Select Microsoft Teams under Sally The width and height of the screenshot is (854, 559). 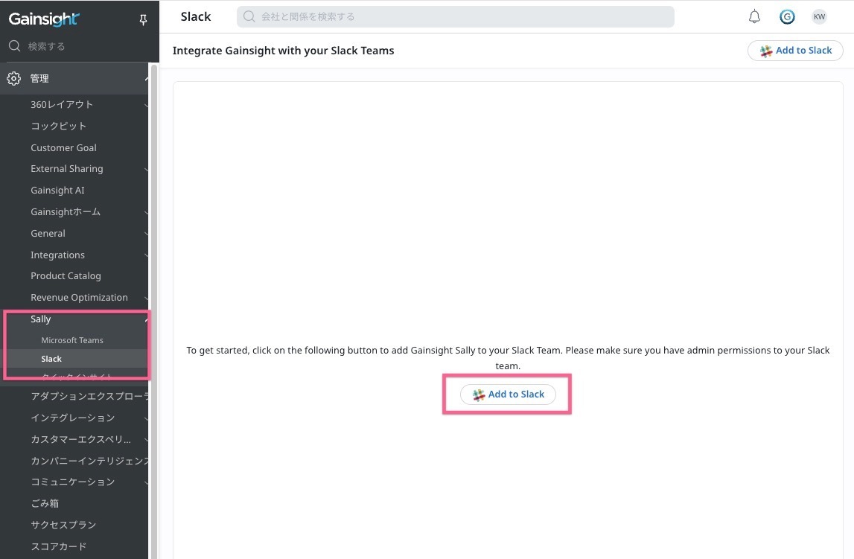tap(72, 340)
